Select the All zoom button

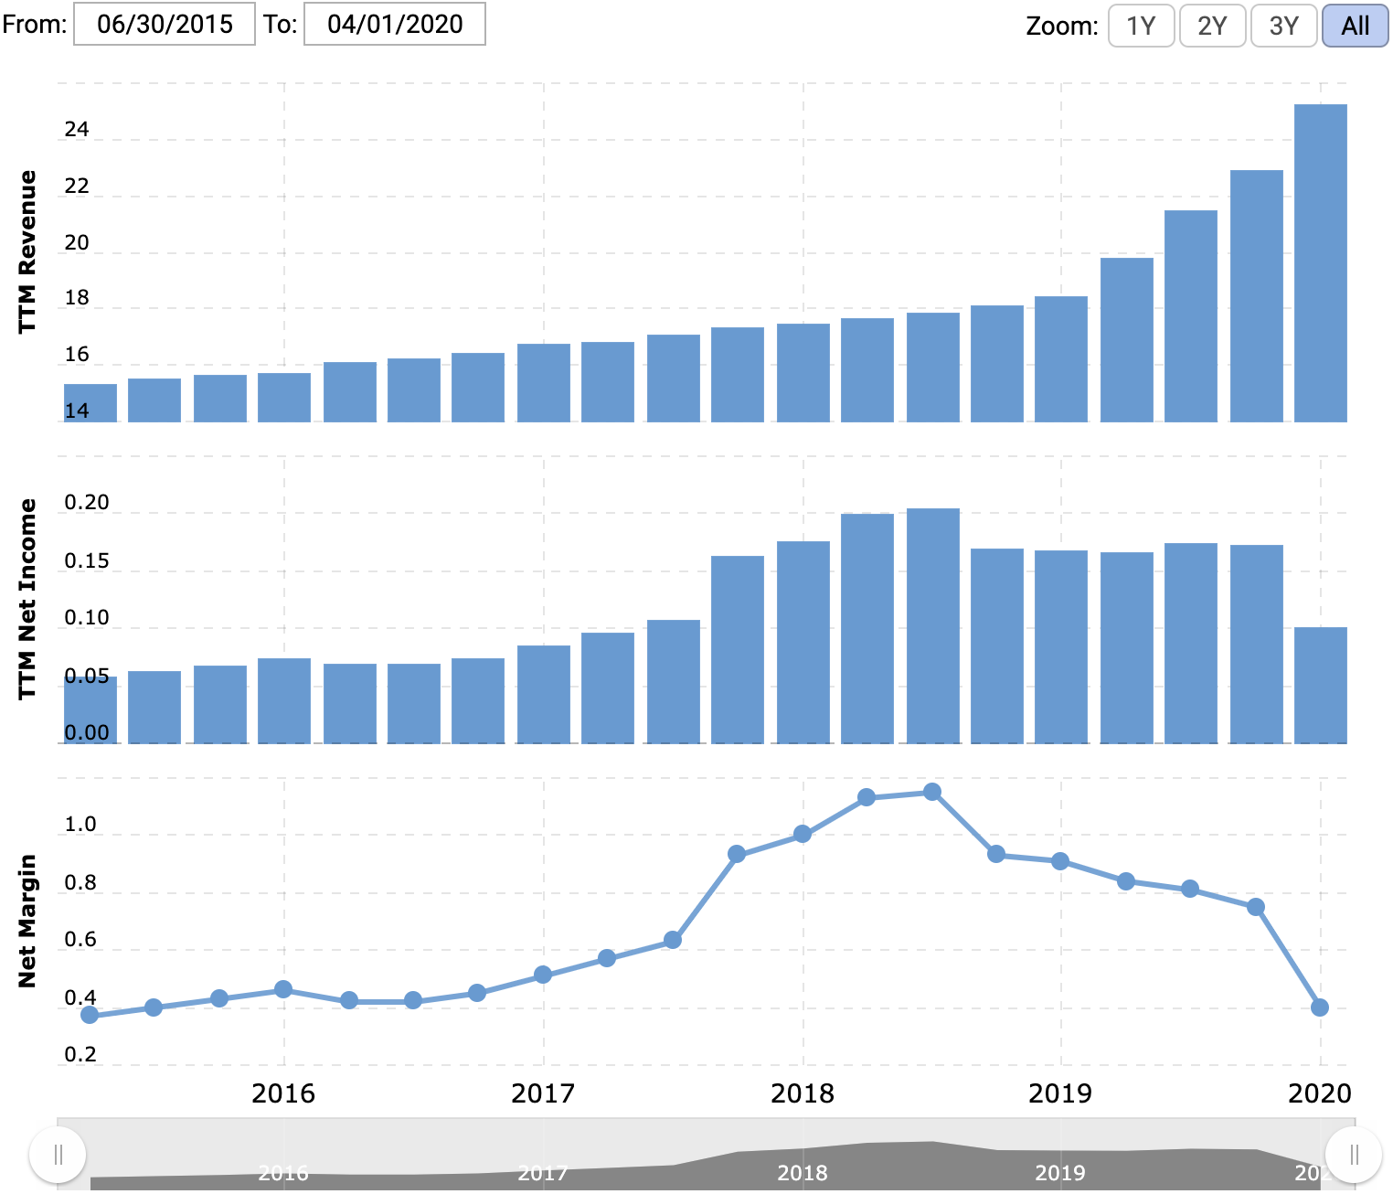click(1355, 26)
